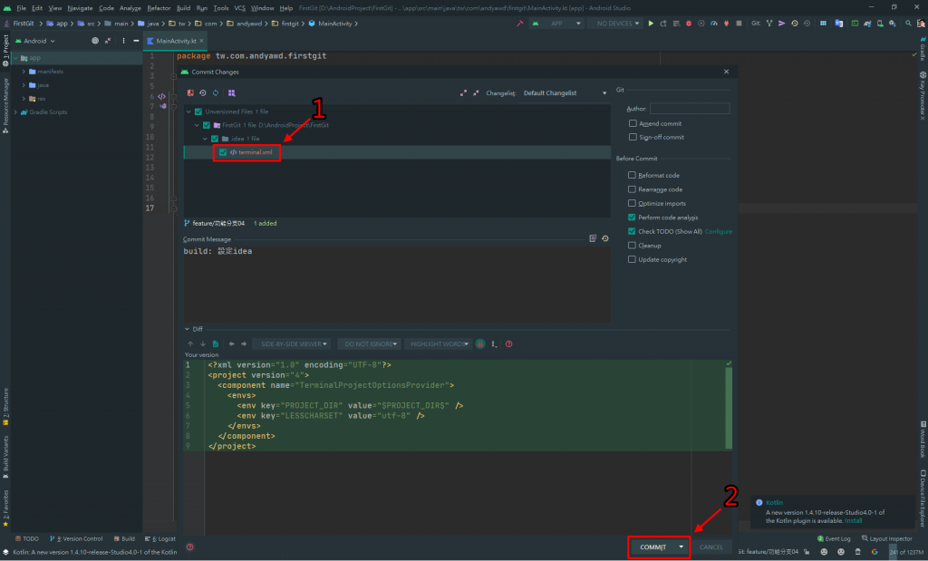Viewport: 928px width, 561px height.
Task: Enable the Update copyright checkbox
Action: (632, 259)
